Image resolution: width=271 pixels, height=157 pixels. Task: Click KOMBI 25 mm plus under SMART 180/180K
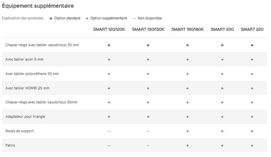click(x=188, y=88)
